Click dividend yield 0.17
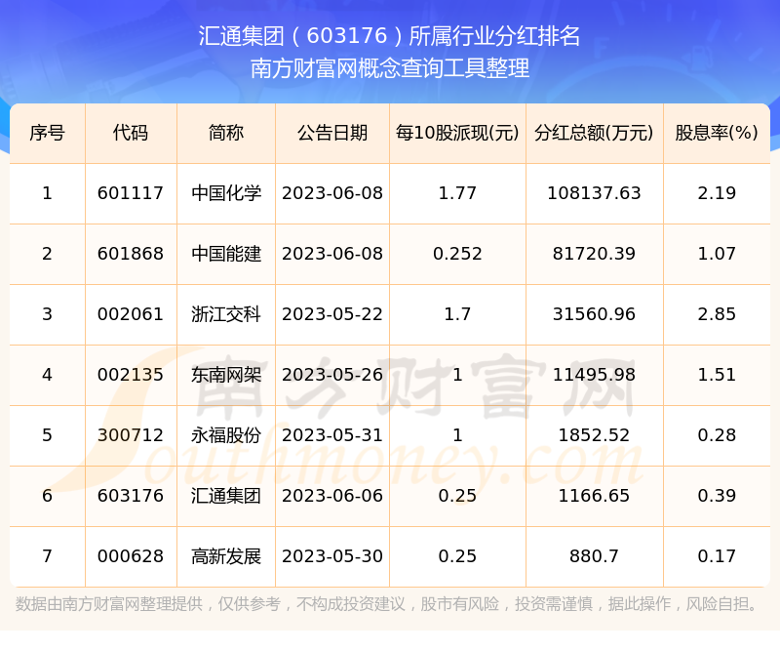 [717, 556]
